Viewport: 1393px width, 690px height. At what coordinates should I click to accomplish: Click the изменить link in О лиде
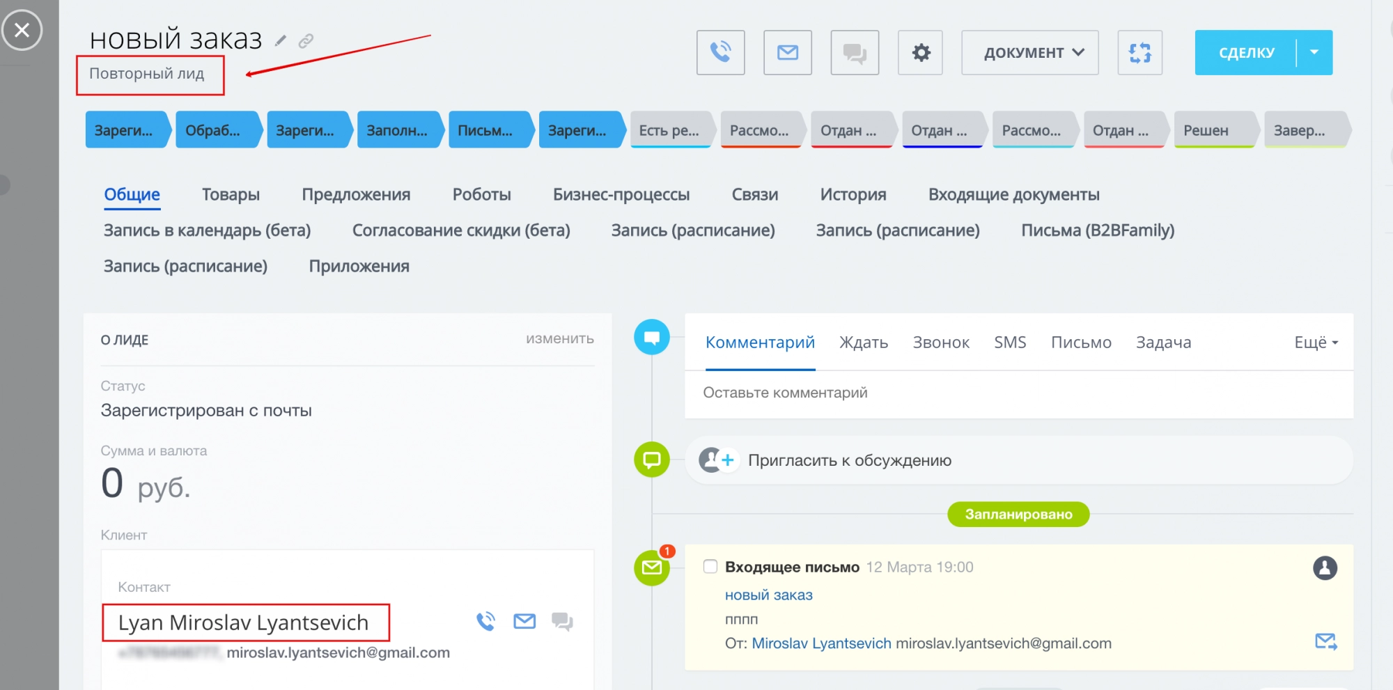559,339
